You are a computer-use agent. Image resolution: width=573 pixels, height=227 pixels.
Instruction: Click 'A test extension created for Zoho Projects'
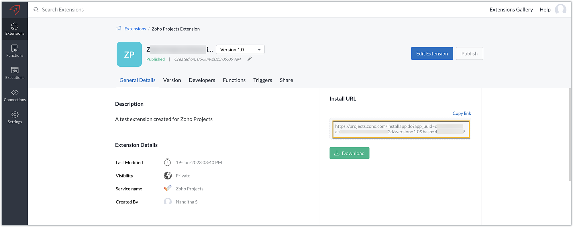pos(164,119)
